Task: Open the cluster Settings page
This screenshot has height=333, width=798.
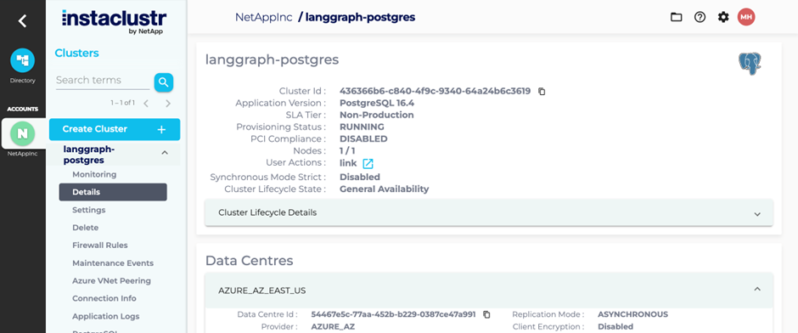Action: pyautogui.click(x=88, y=210)
